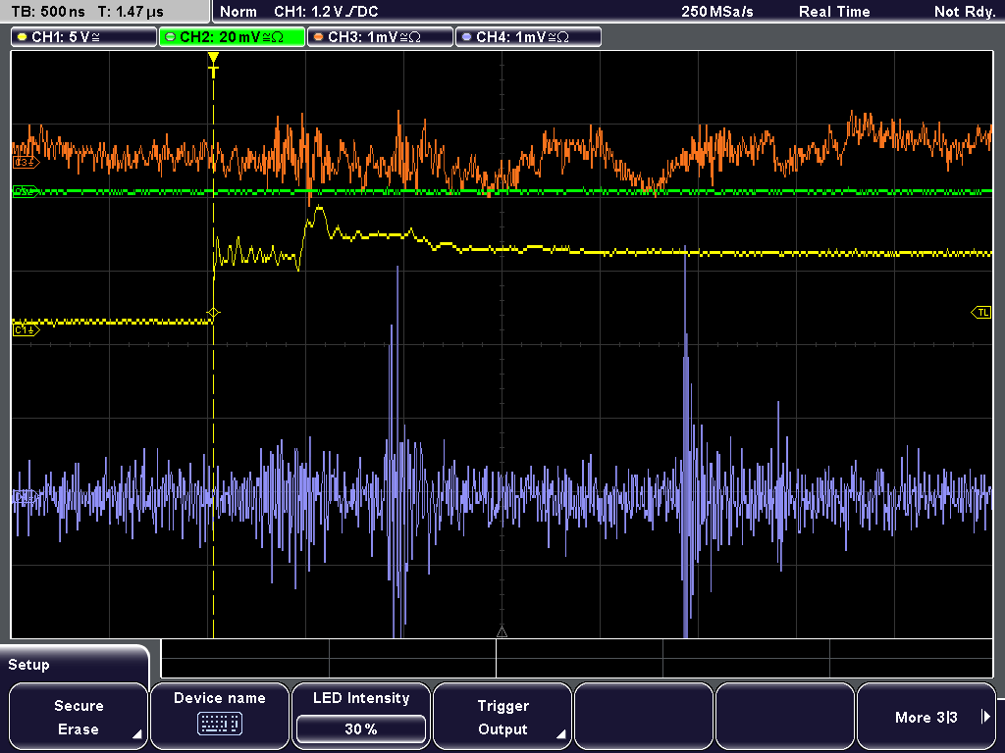Go to More 3|3 menu page
This screenshot has width=1005, height=753.
(x=926, y=717)
